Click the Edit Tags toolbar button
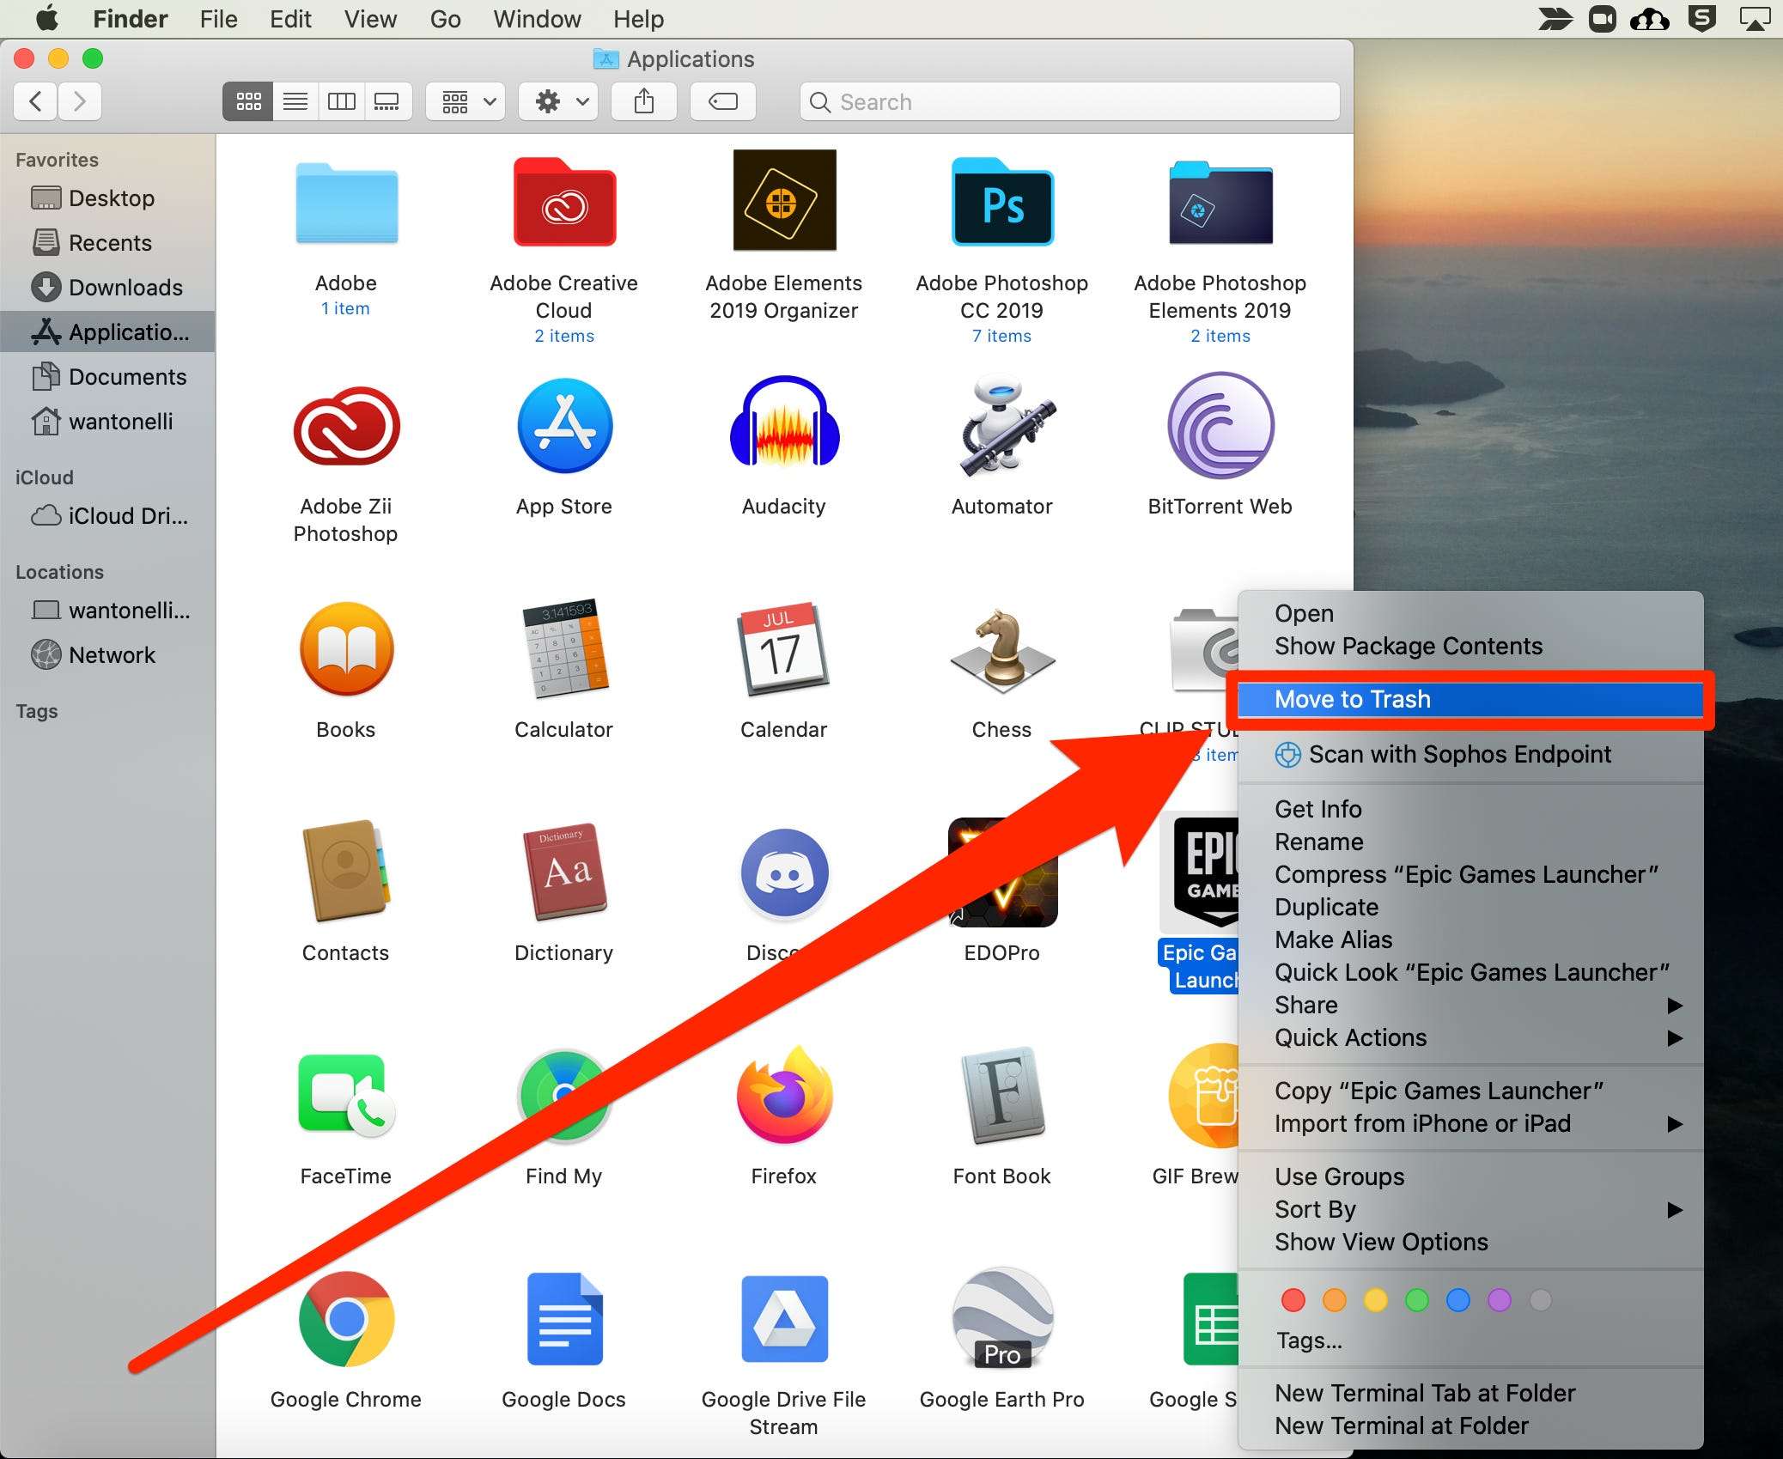Viewport: 1783px width, 1459px height. [x=722, y=102]
